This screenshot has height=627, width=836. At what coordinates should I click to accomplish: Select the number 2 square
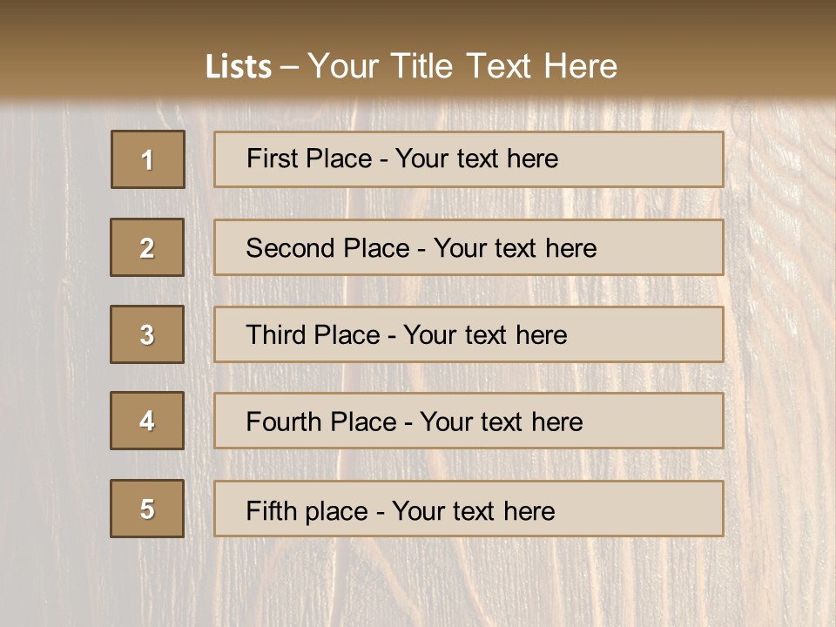[147, 247]
